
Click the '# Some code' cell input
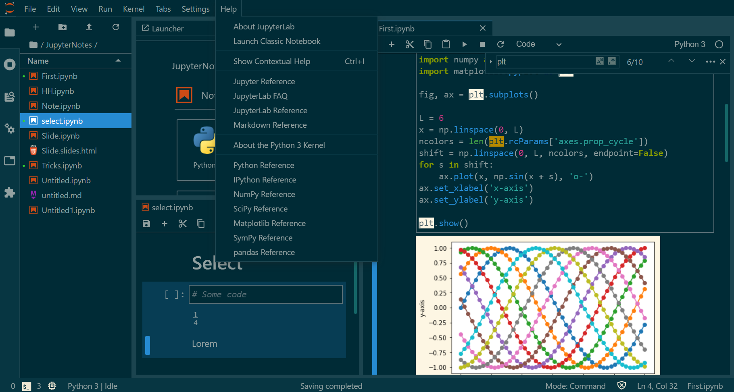click(x=265, y=295)
